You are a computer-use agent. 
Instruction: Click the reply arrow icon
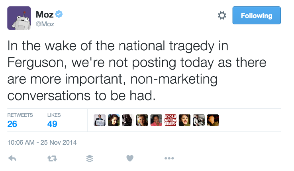[12, 158]
